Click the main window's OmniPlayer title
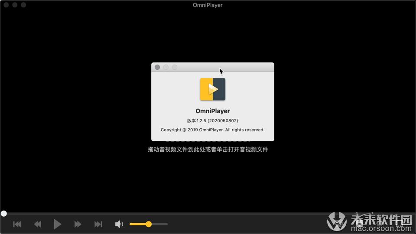 click(x=208, y=5)
